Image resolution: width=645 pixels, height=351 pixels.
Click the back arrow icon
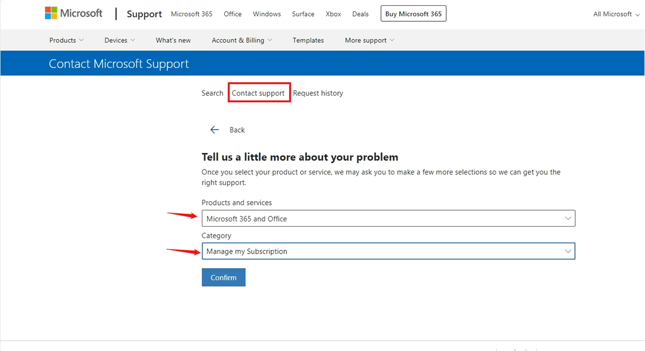tap(214, 130)
